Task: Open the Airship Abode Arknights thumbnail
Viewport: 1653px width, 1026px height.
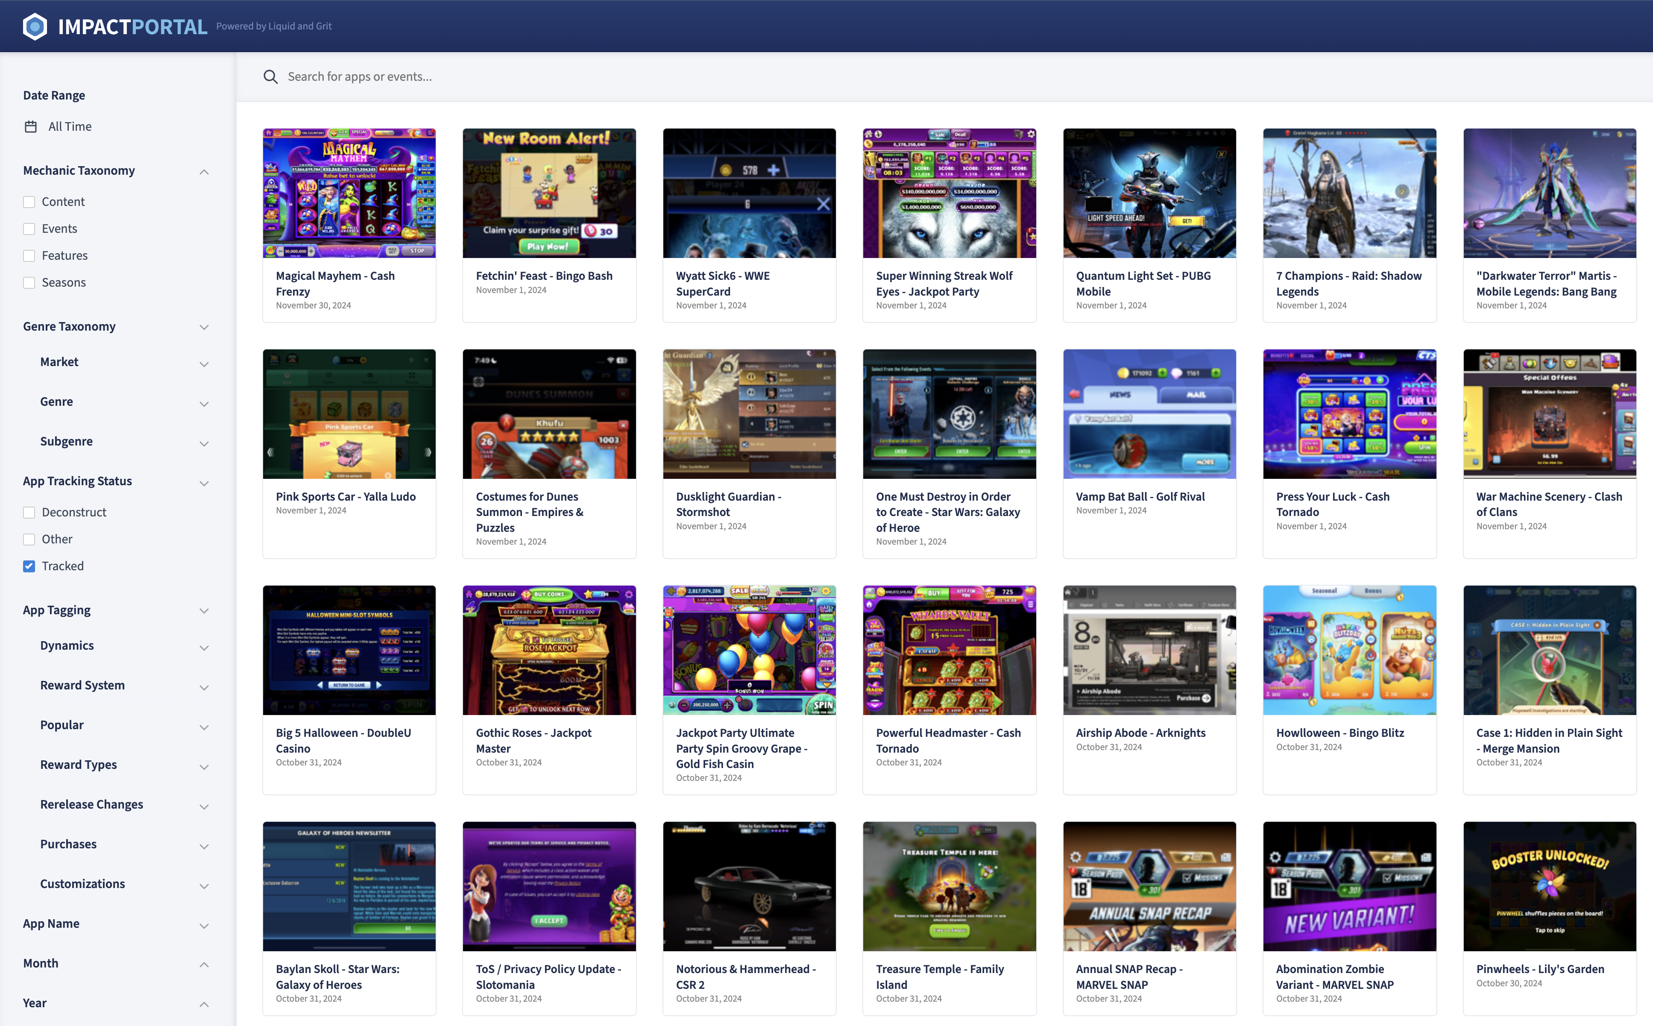Action: click(x=1149, y=650)
